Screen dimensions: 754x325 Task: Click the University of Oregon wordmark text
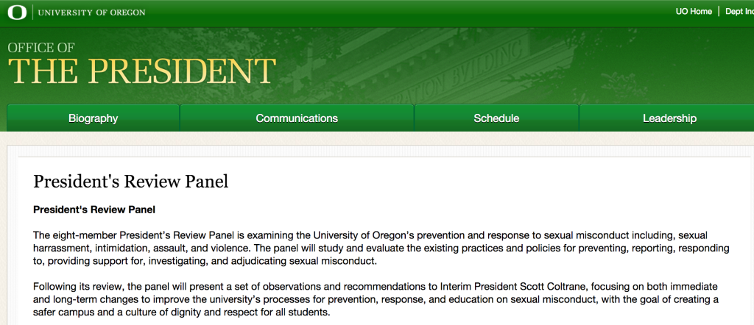pos(91,12)
